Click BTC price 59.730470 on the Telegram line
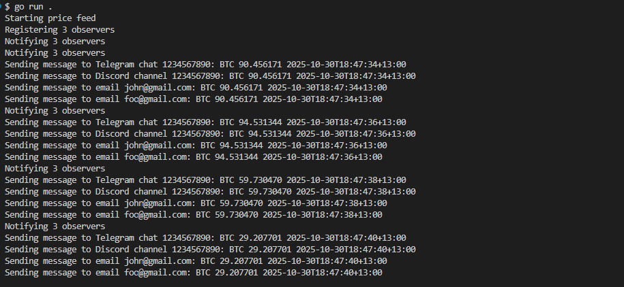 click(x=257, y=180)
